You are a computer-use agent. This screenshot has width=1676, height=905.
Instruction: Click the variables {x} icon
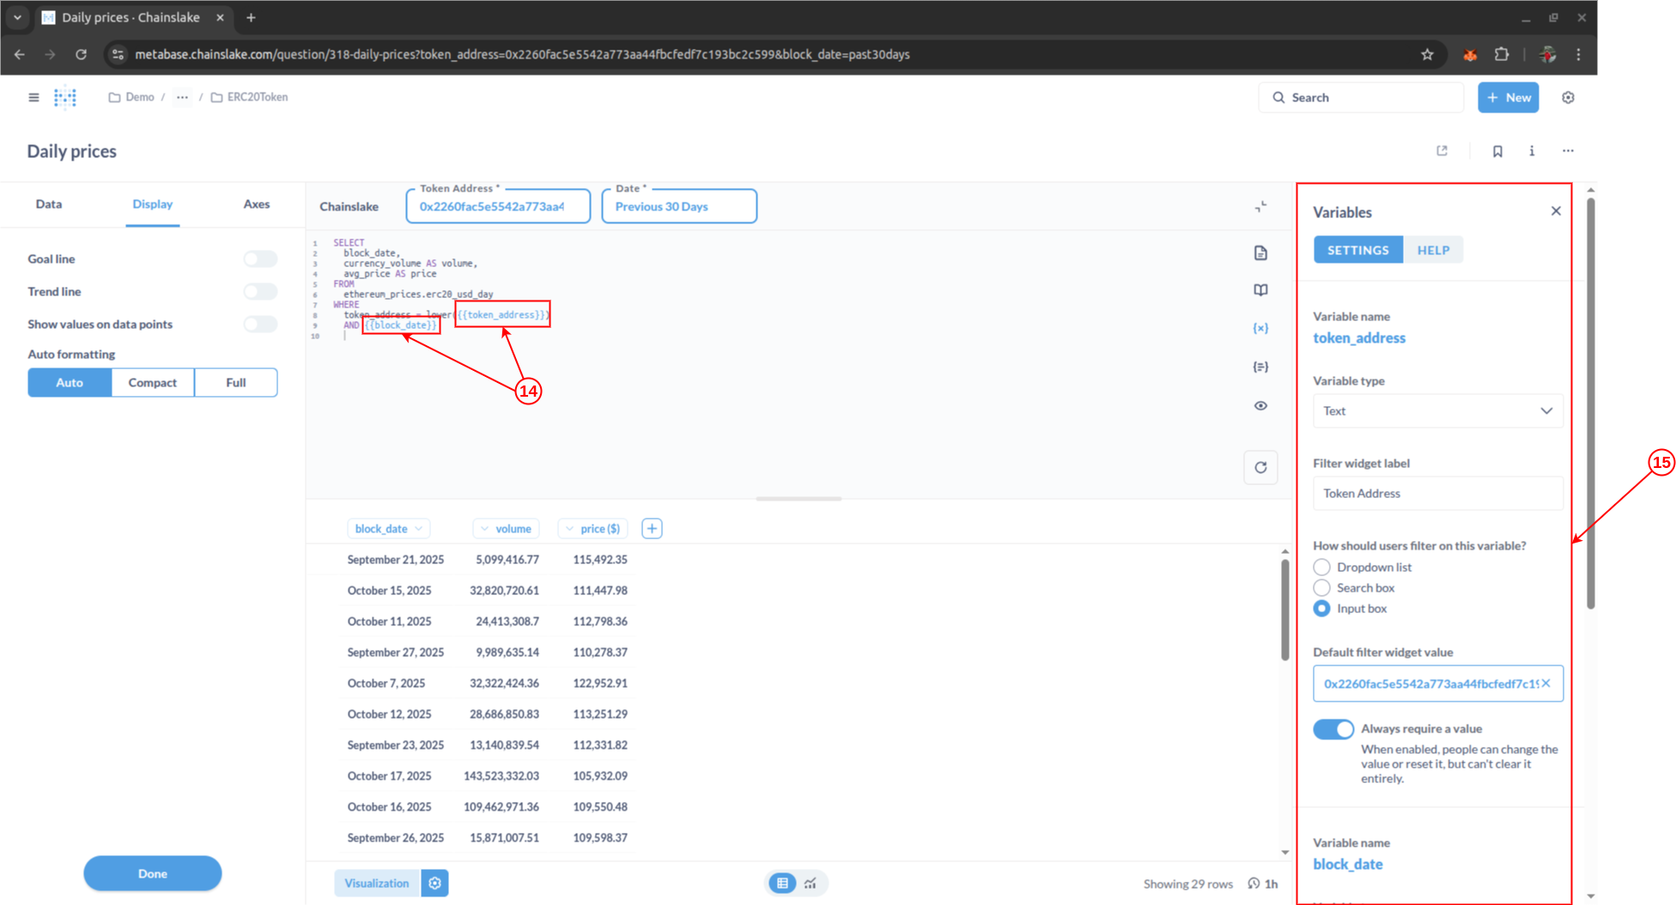(1260, 328)
